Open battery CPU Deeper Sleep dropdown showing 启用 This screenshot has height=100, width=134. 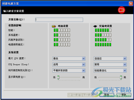click(x=69, y=65)
